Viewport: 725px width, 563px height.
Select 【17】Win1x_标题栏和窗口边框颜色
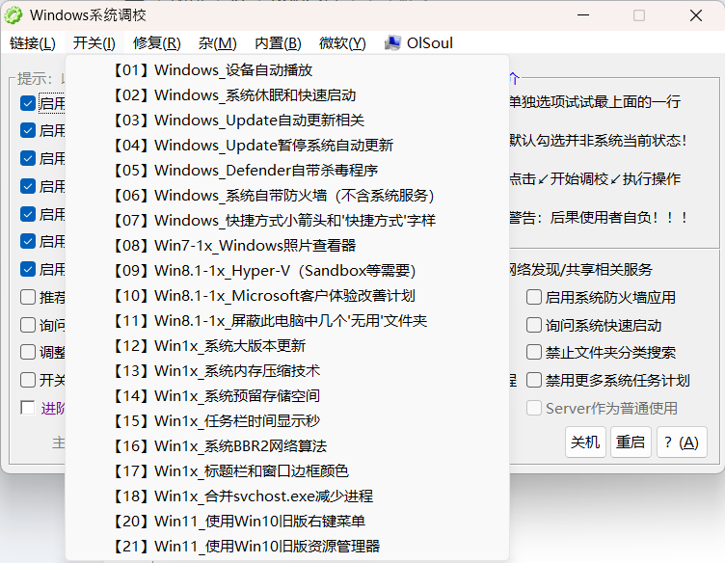tap(287, 470)
